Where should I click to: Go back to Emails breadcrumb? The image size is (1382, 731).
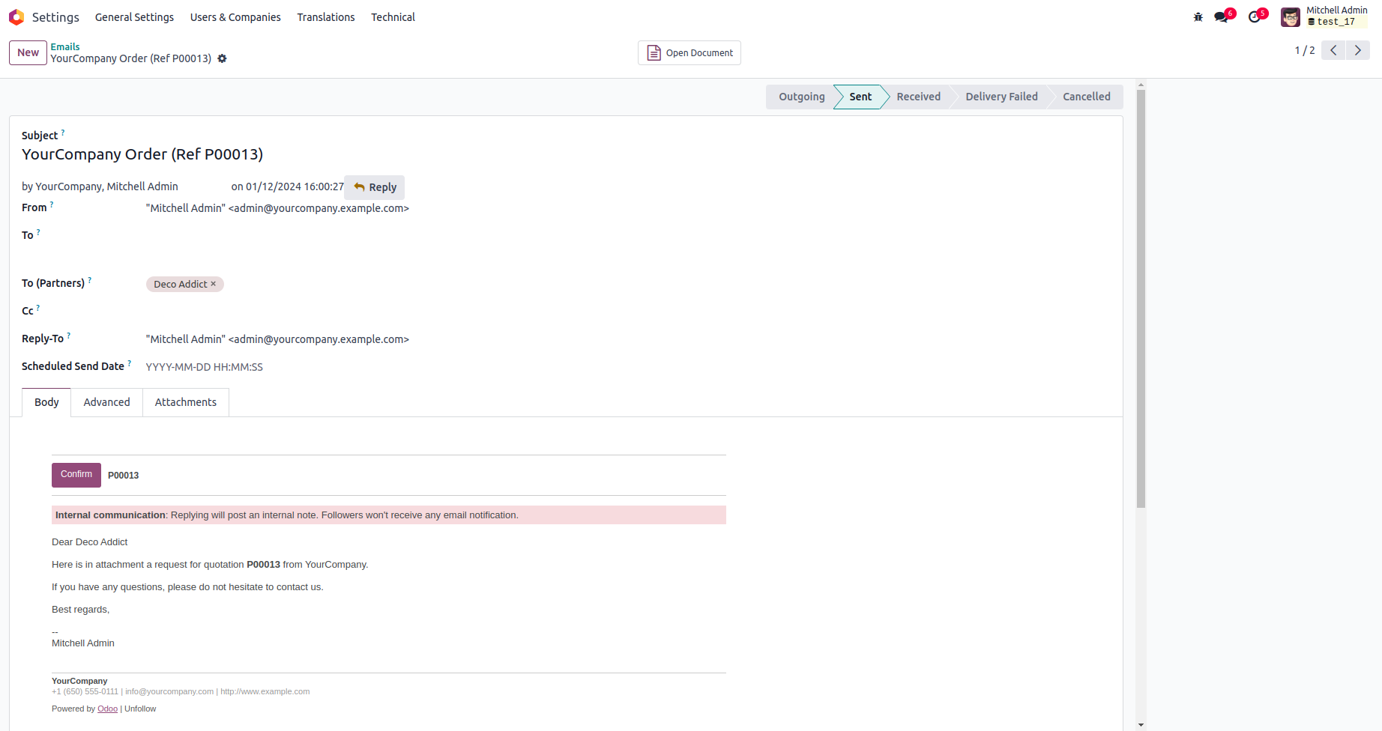pos(65,46)
